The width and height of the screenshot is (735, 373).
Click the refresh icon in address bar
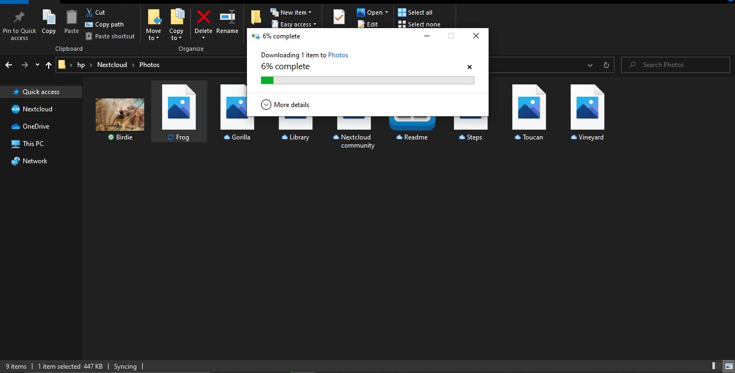(x=606, y=65)
